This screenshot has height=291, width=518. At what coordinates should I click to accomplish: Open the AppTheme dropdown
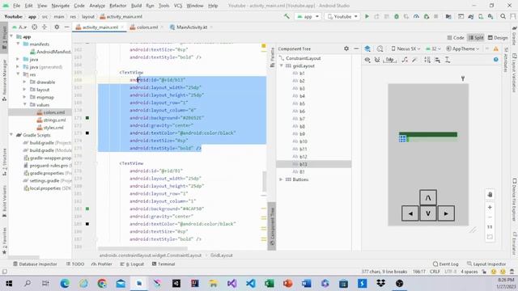pyautogui.click(x=462, y=48)
